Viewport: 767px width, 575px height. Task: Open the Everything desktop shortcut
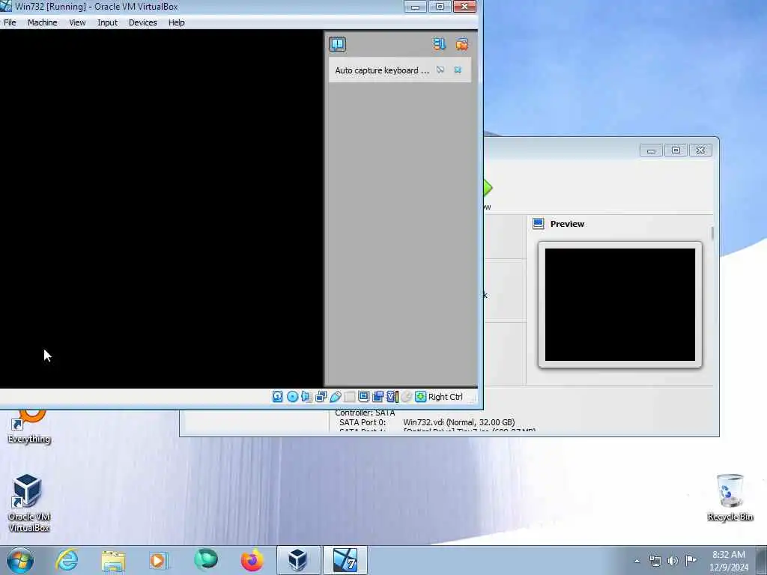(29, 426)
